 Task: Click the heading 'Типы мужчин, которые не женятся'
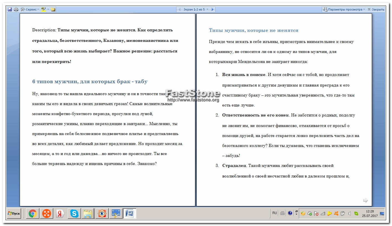point(254,31)
